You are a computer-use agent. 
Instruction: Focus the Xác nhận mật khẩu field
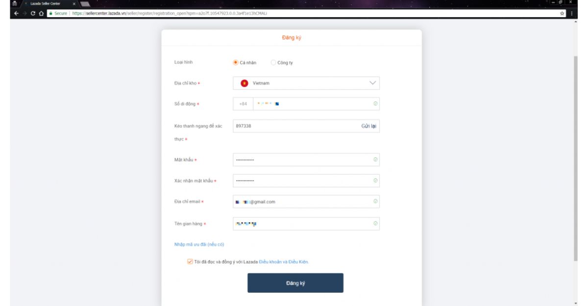306,181
